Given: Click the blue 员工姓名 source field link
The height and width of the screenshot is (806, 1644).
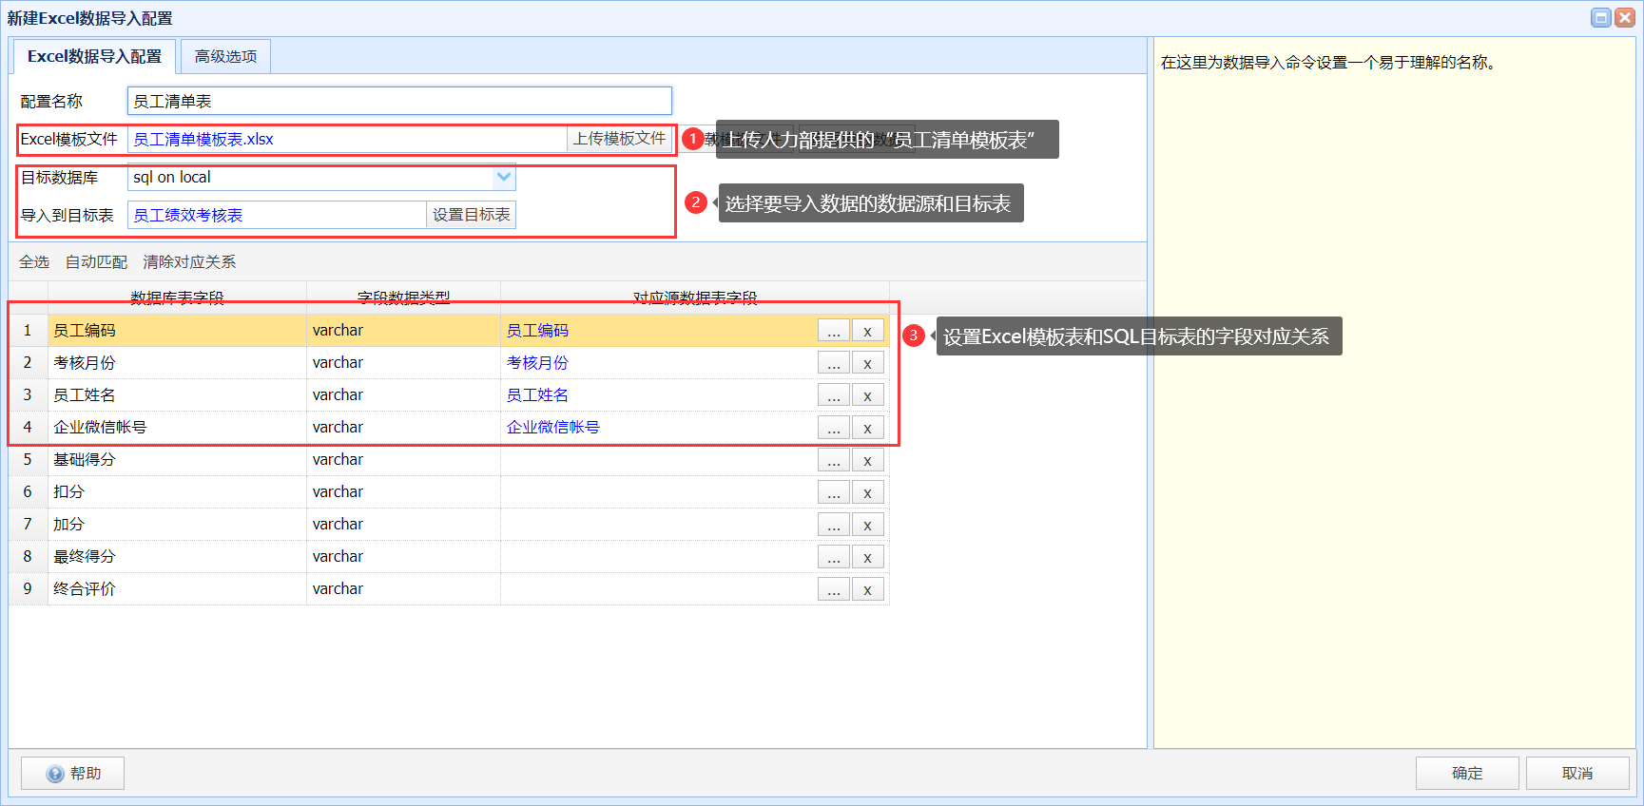Looking at the screenshot, I should click(537, 395).
